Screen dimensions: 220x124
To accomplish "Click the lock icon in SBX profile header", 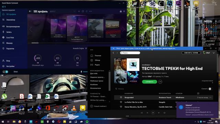I will [121, 11].
